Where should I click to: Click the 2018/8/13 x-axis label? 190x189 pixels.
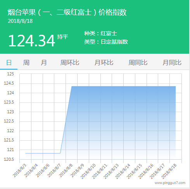111,171
